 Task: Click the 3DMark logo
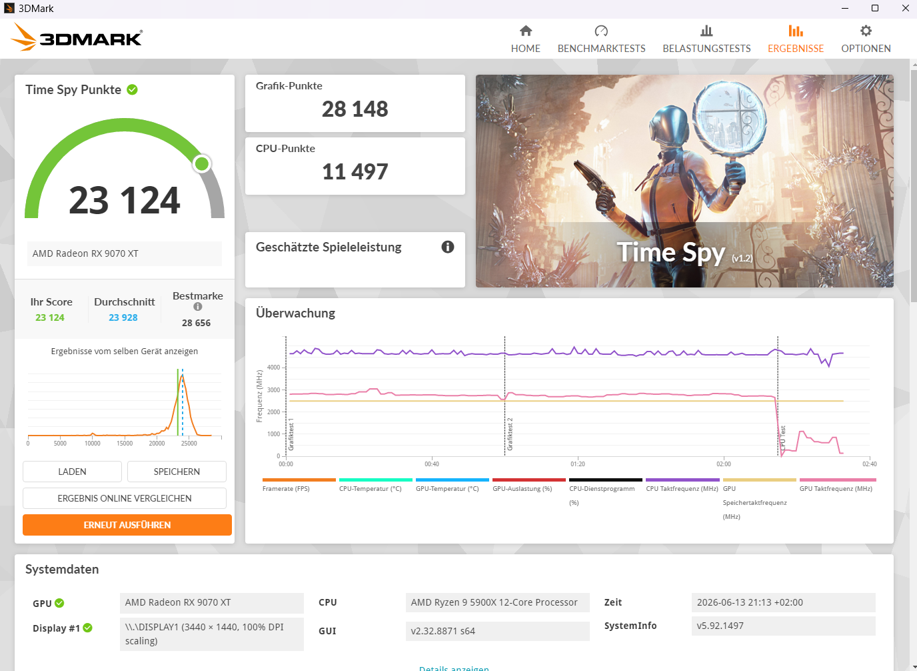pos(77,37)
